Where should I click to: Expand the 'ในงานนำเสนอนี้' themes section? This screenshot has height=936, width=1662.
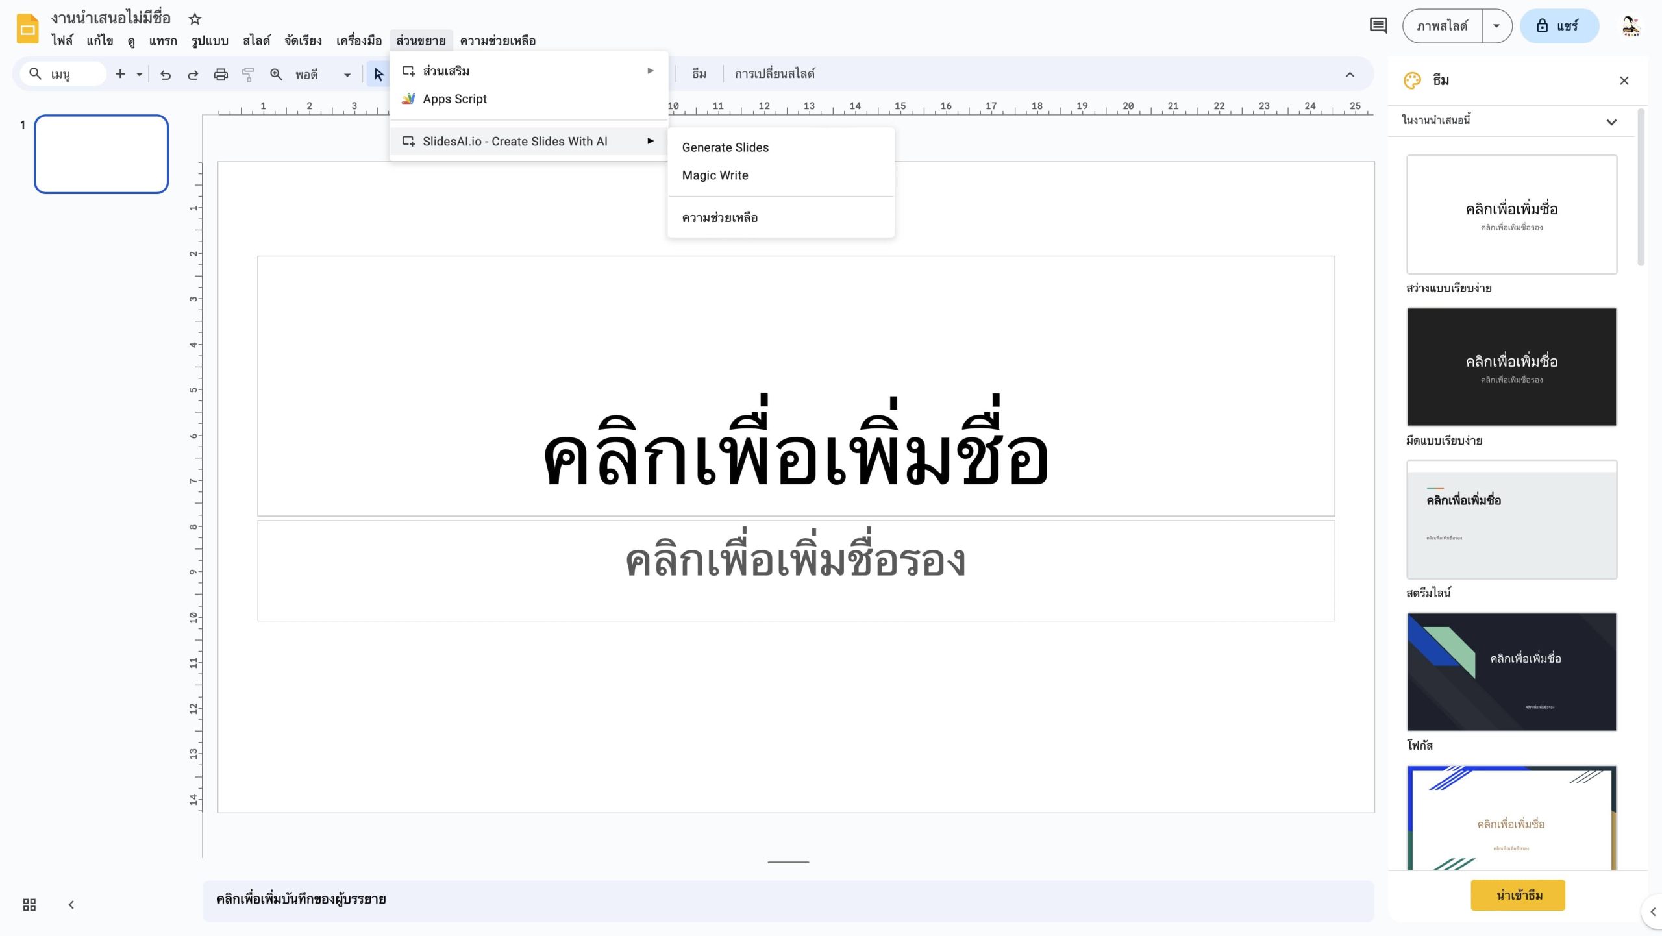[1611, 122]
